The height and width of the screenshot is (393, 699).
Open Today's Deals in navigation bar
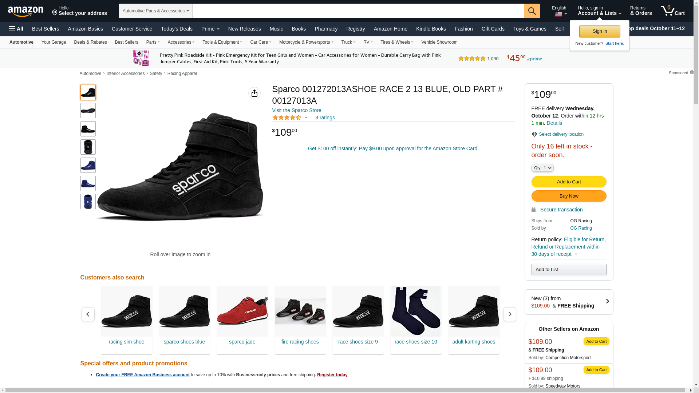point(177,29)
